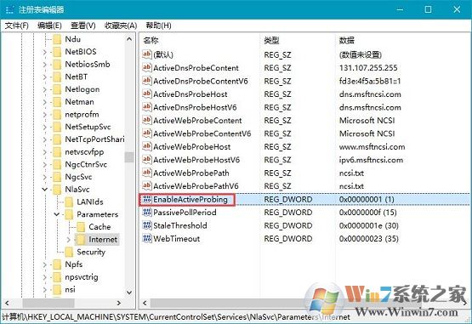The width and height of the screenshot is (472, 324).
Task: Click the tree pane horizontal scroll right arrow
Action: pyautogui.click(x=118, y=303)
